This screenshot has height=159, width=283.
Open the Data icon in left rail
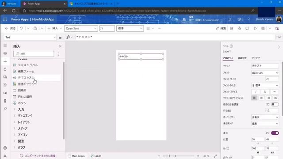pos(5,69)
